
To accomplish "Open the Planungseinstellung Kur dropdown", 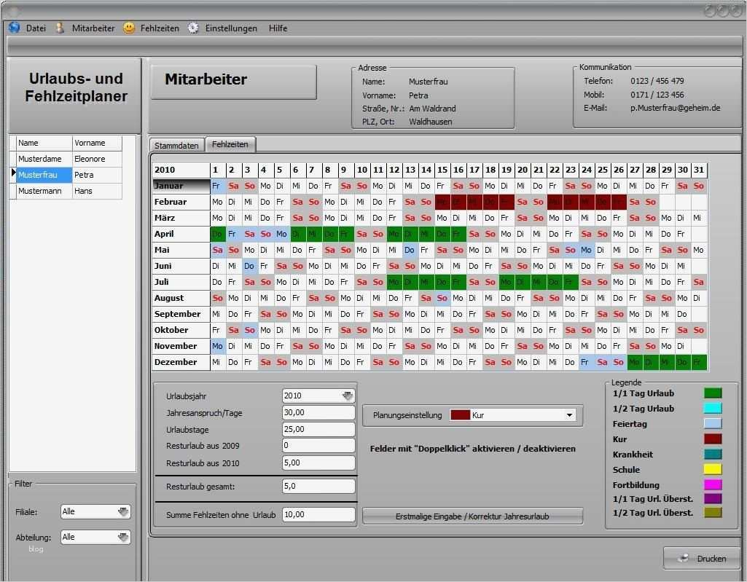I will 569,415.
